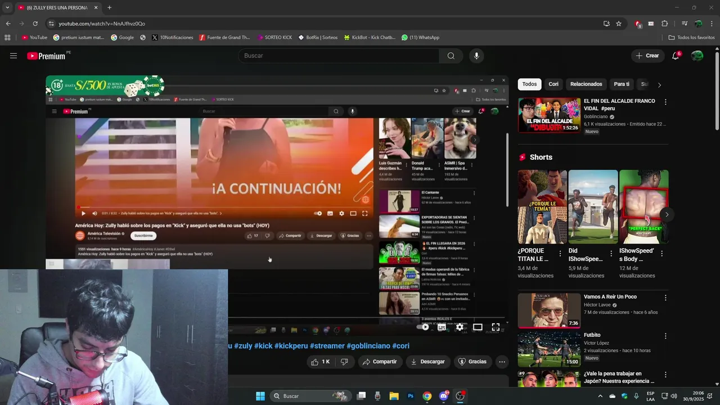Screen dimensions: 720x405
Task: Toggle subtitles in the video player
Action: point(442,327)
